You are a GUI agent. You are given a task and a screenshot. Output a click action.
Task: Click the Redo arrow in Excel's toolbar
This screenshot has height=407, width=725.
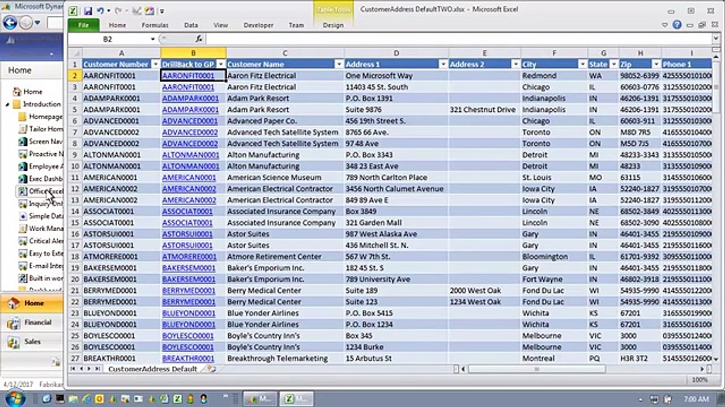tap(118, 11)
